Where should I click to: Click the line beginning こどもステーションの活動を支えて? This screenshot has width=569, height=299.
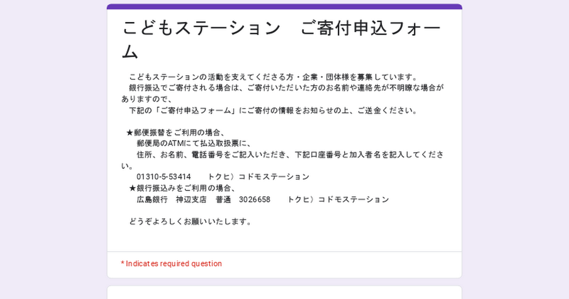click(x=273, y=77)
